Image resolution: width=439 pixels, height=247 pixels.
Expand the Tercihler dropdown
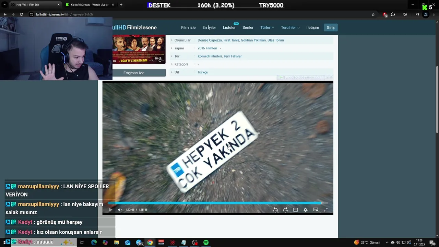(290, 27)
